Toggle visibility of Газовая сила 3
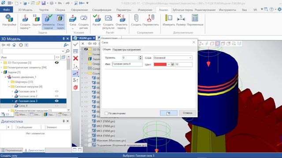Image resolution: width=282 pixels, height=158 pixels. click(57, 101)
